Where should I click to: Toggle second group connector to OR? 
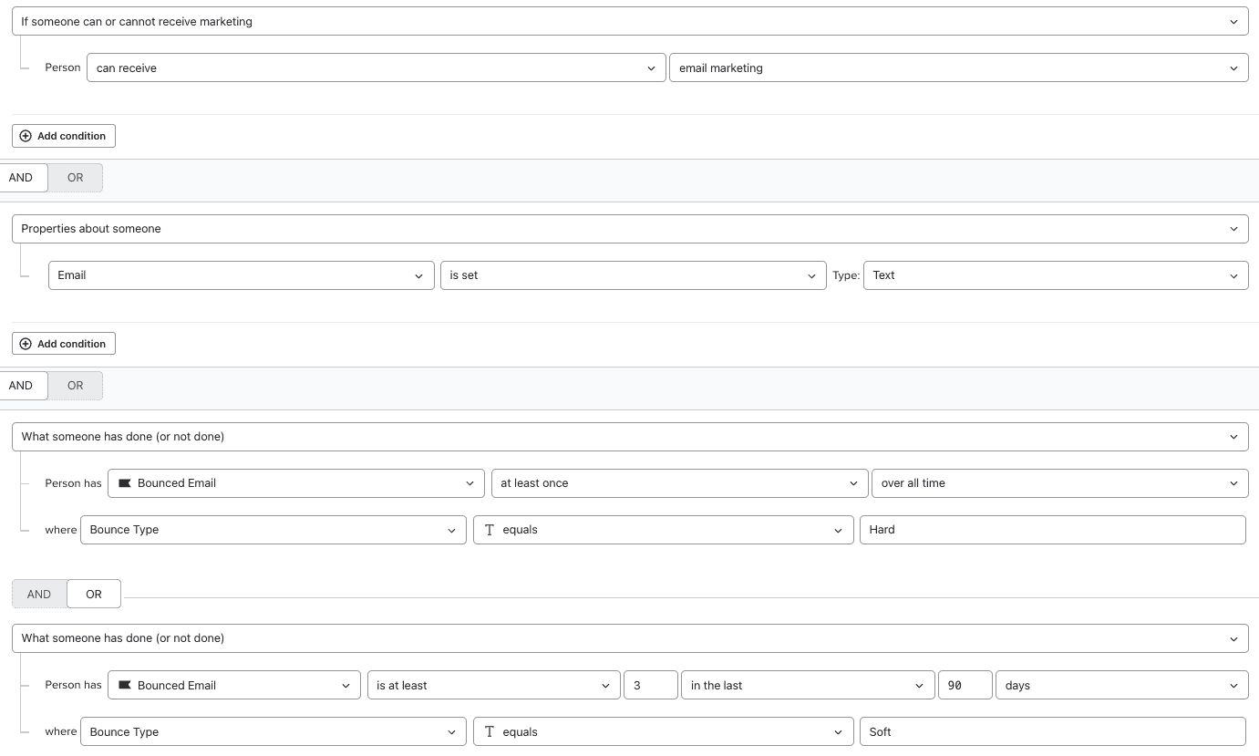[75, 386]
